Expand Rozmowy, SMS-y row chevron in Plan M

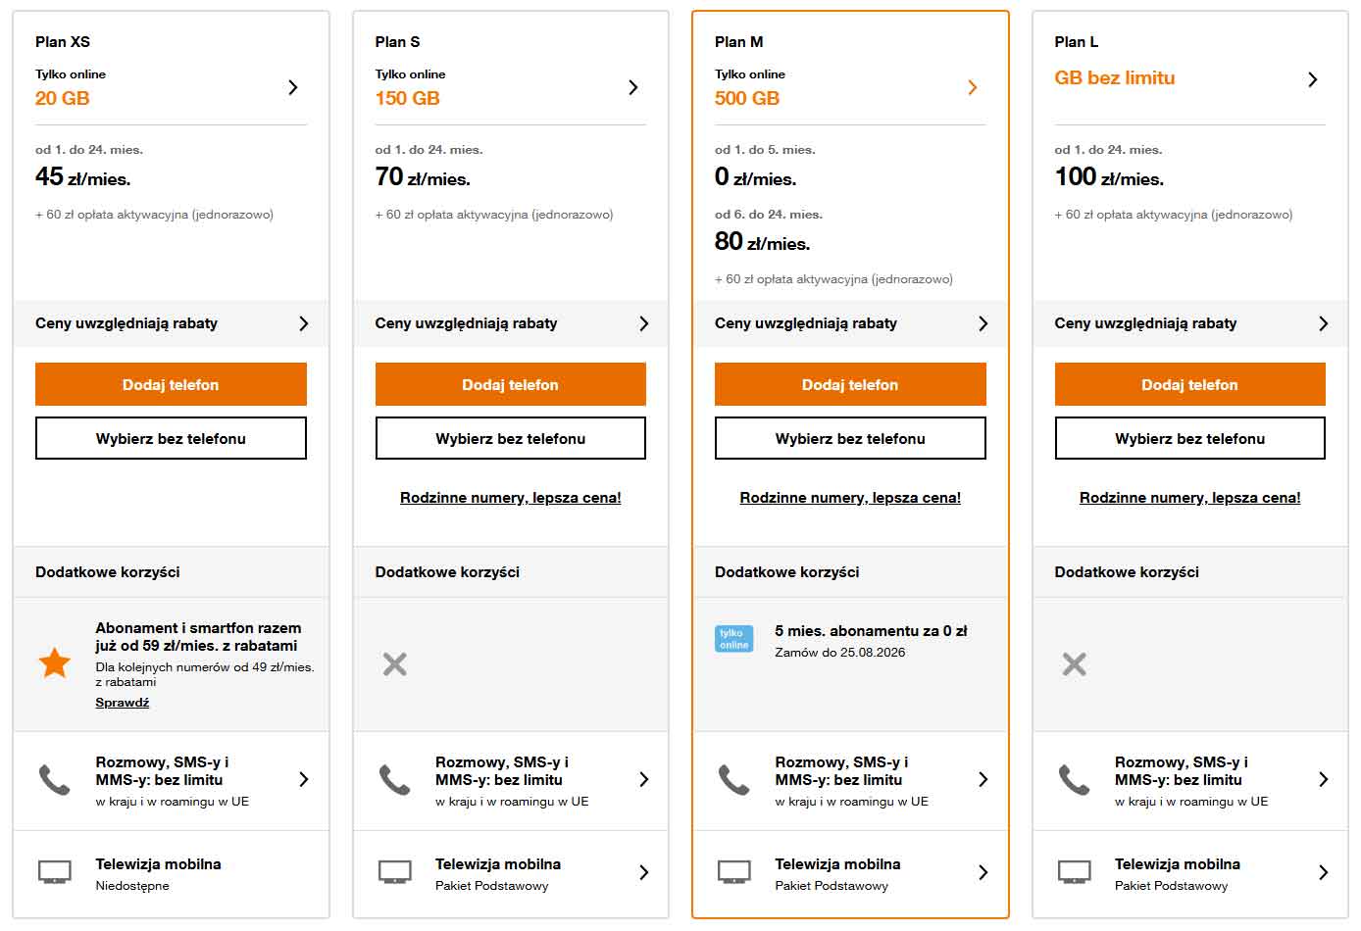[x=983, y=779]
